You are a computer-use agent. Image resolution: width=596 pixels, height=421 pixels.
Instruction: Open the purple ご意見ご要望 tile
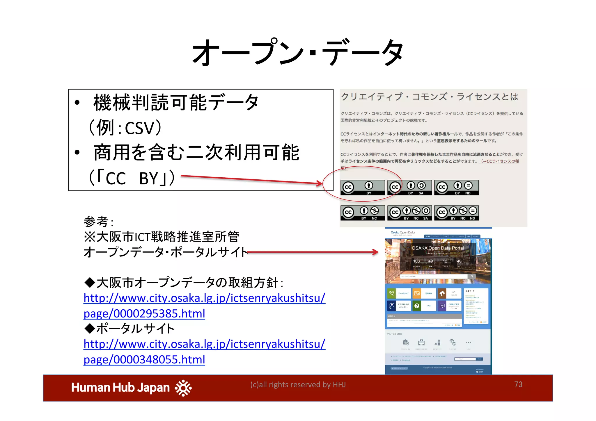450,306
